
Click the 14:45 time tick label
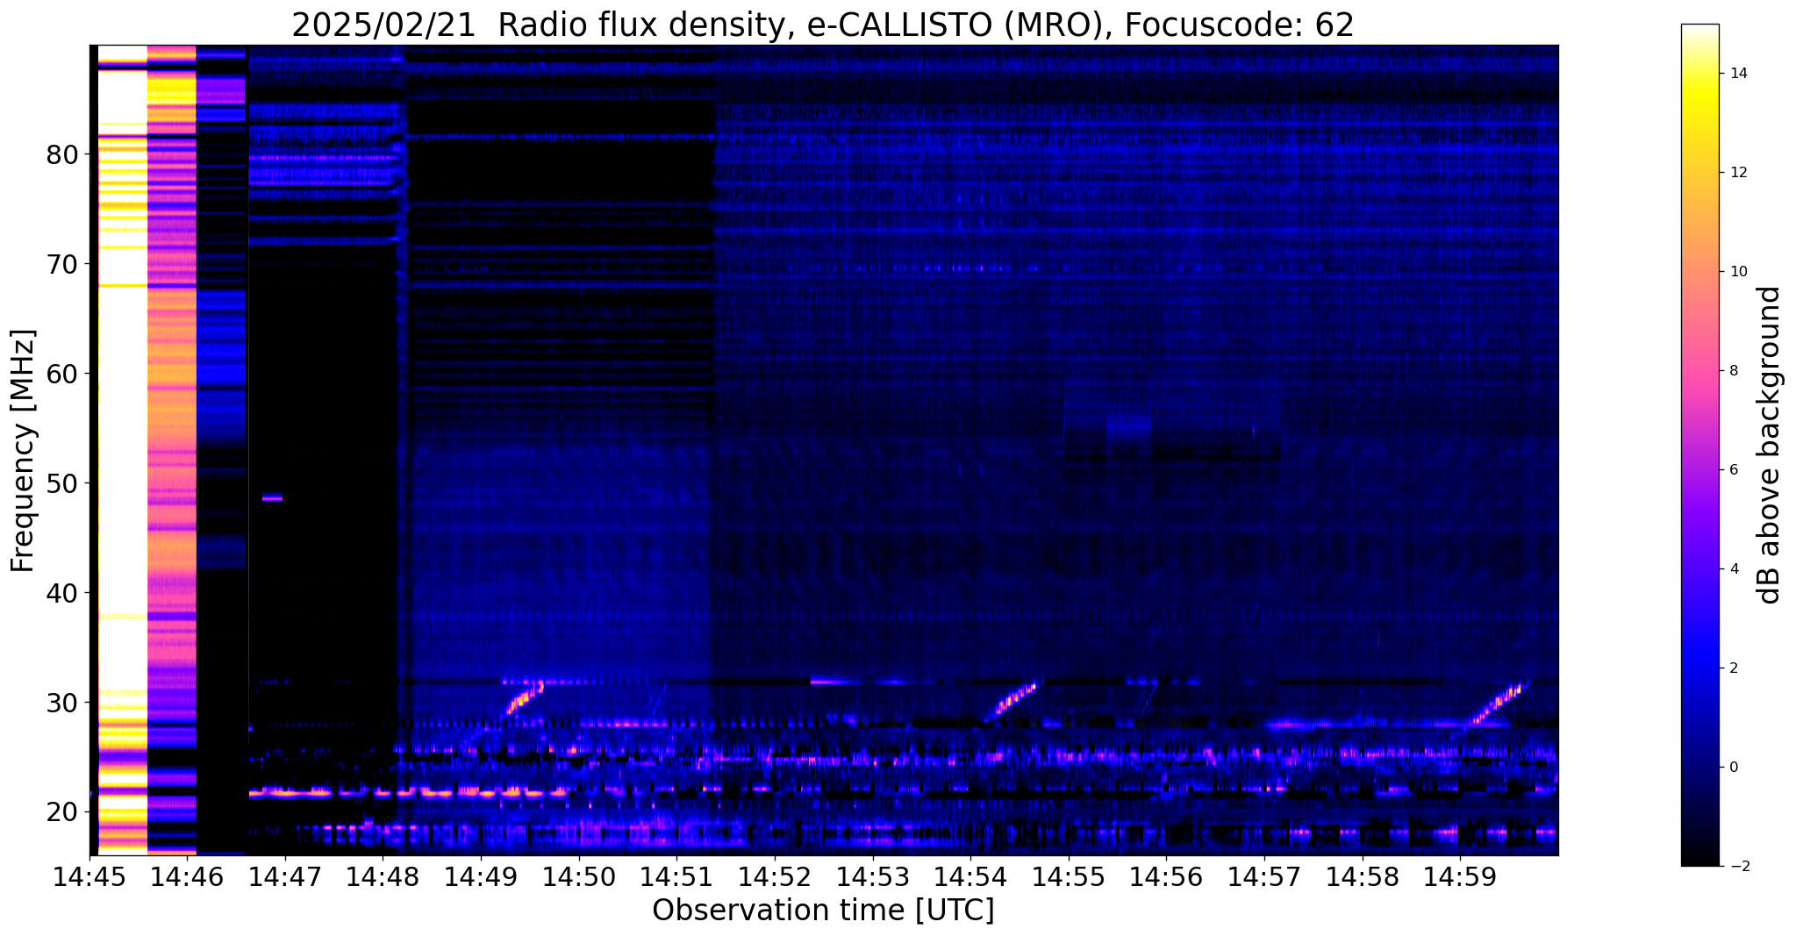tap(89, 877)
